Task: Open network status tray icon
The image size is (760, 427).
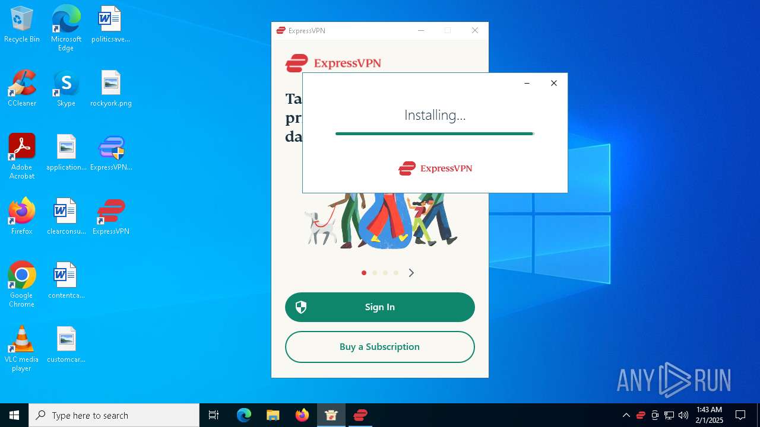Action: (x=669, y=415)
